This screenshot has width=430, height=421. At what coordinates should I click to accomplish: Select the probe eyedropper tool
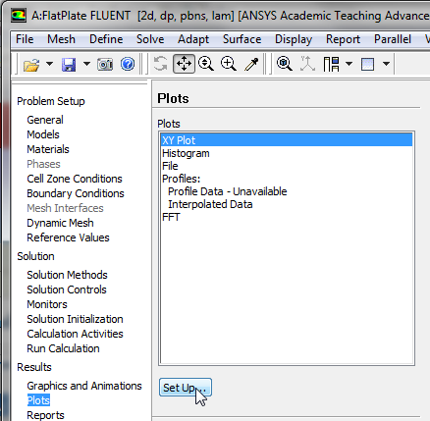tap(251, 64)
